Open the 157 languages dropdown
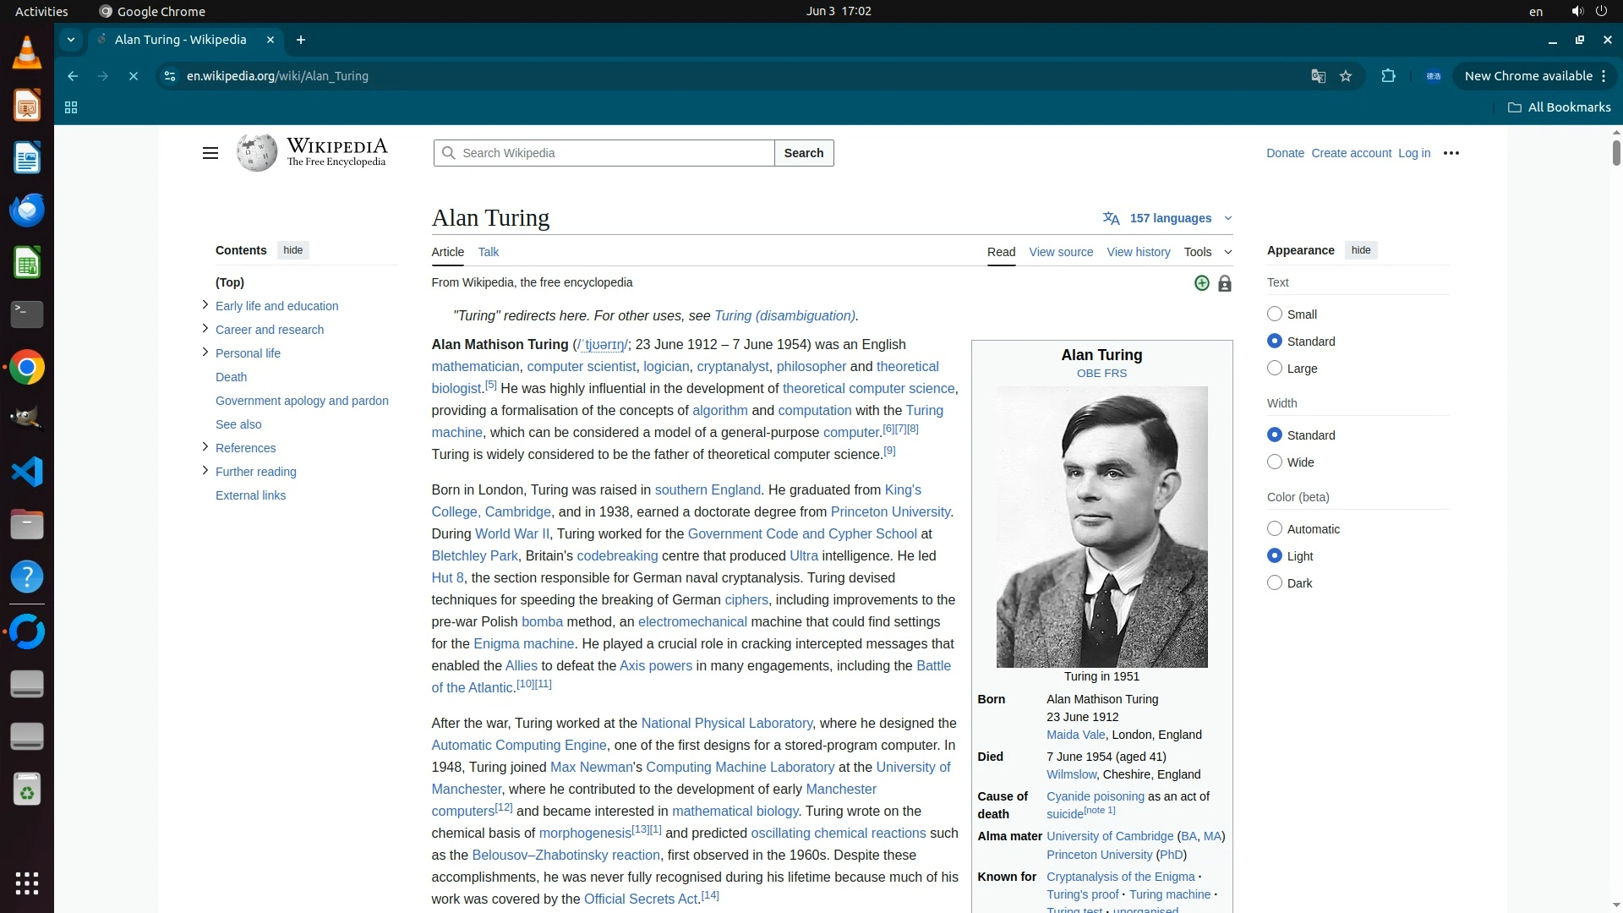Image resolution: width=1623 pixels, height=913 pixels. [1170, 218]
